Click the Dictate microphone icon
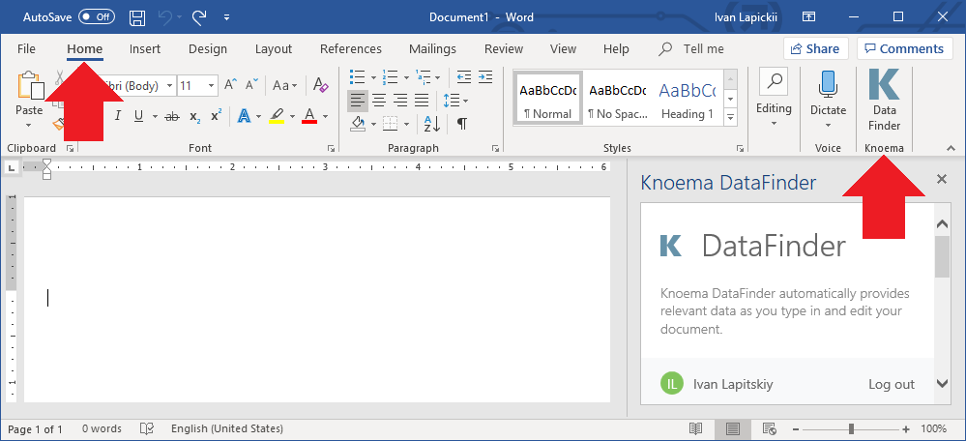Image resolution: width=966 pixels, height=441 pixels. 828,84
